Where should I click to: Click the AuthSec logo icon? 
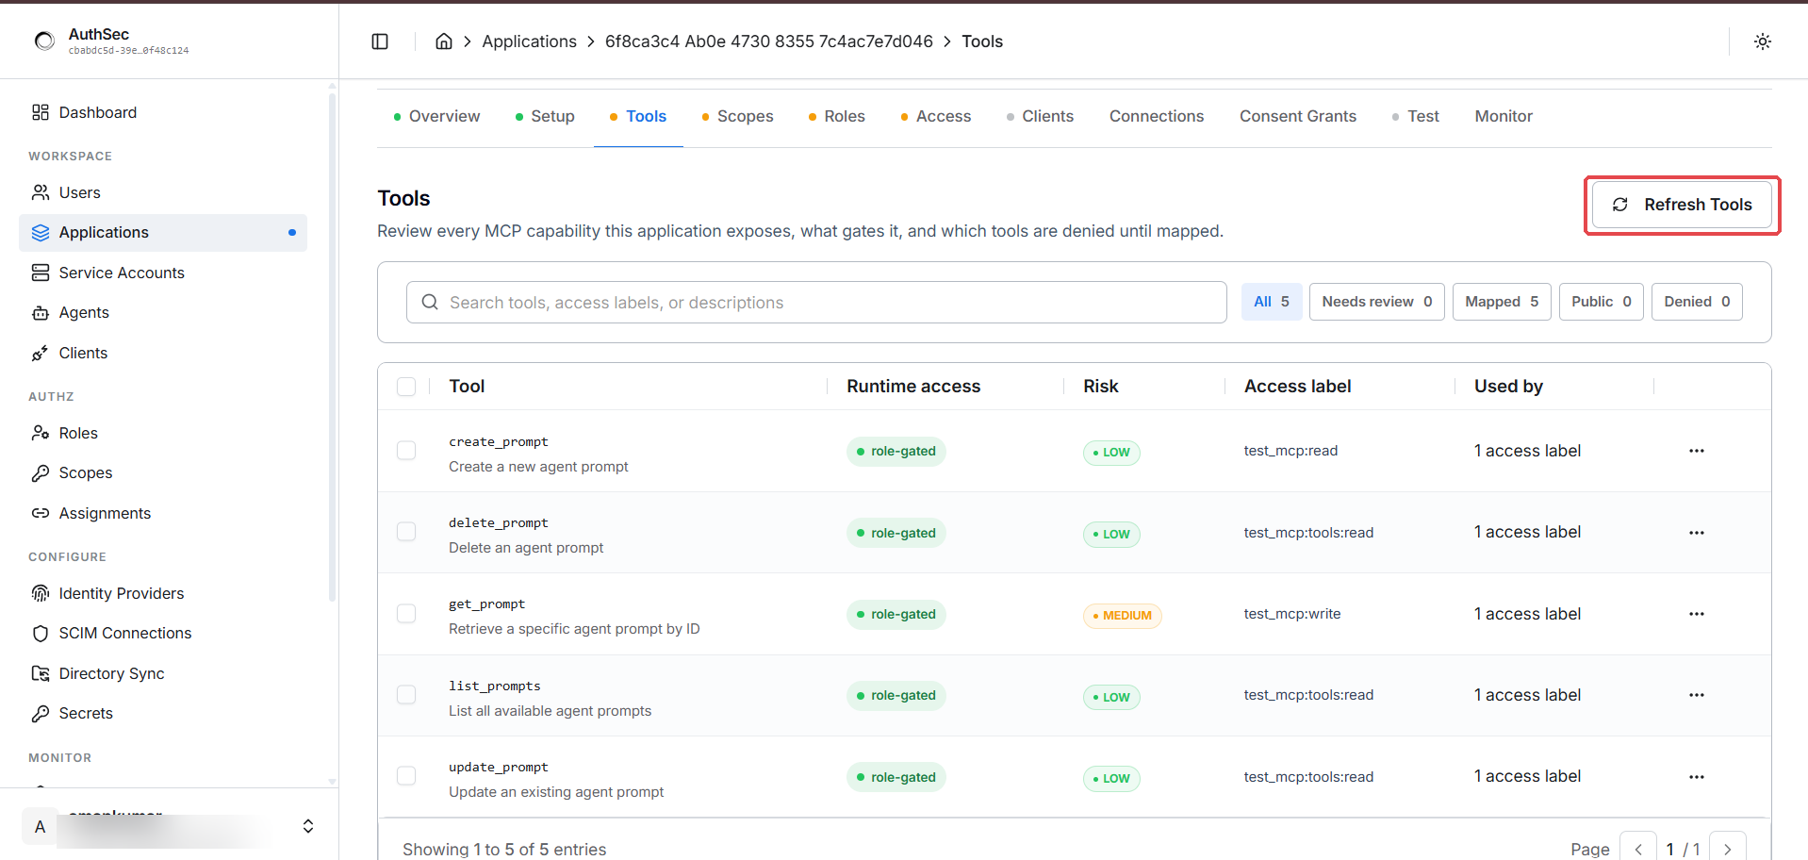coord(44,41)
